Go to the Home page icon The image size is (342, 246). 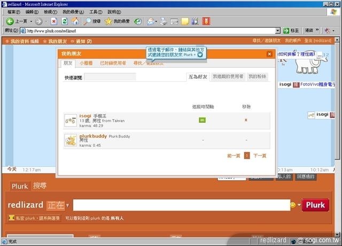pos(75,21)
